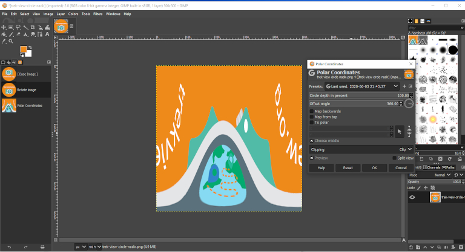Open the Presets dropdown
The image size is (465, 252).
(x=362, y=86)
